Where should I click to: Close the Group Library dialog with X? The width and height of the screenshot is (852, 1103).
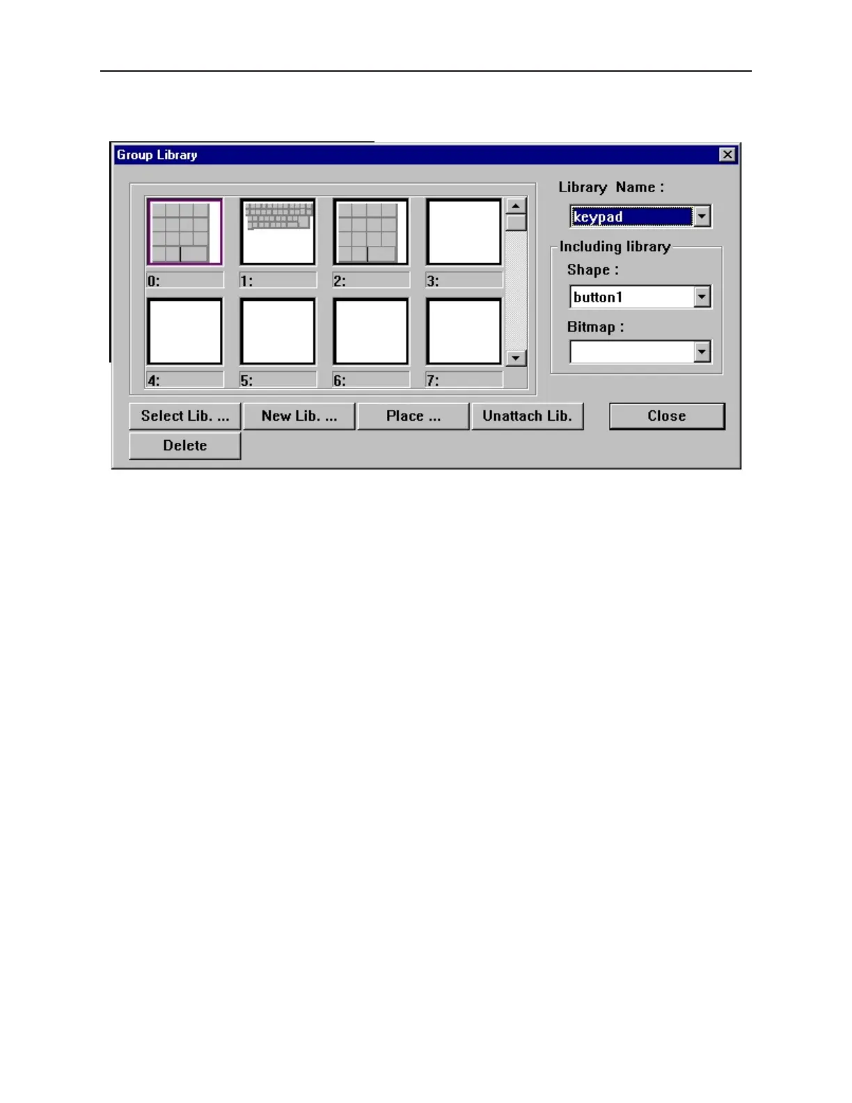click(x=727, y=155)
